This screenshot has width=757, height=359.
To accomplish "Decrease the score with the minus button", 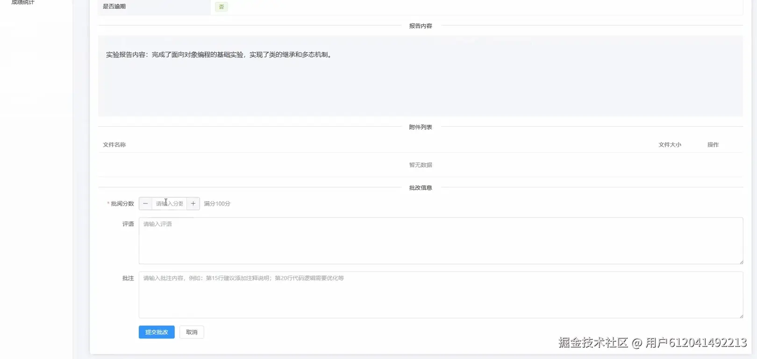I will (x=145, y=204).
